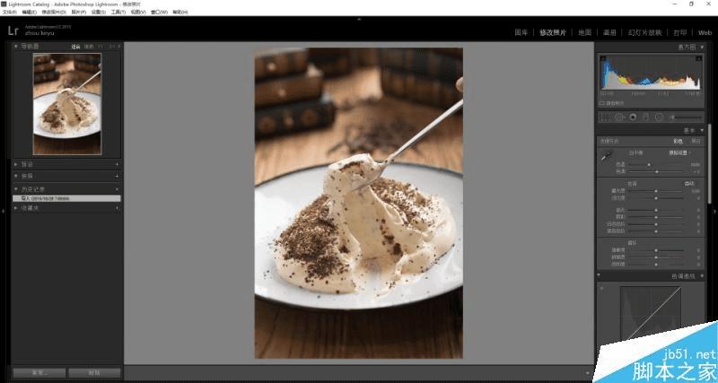Collapse the 直方图 histogram panel
Image resolution: width=718 pixels, height=383 pixels.
[x=702, y=48]
